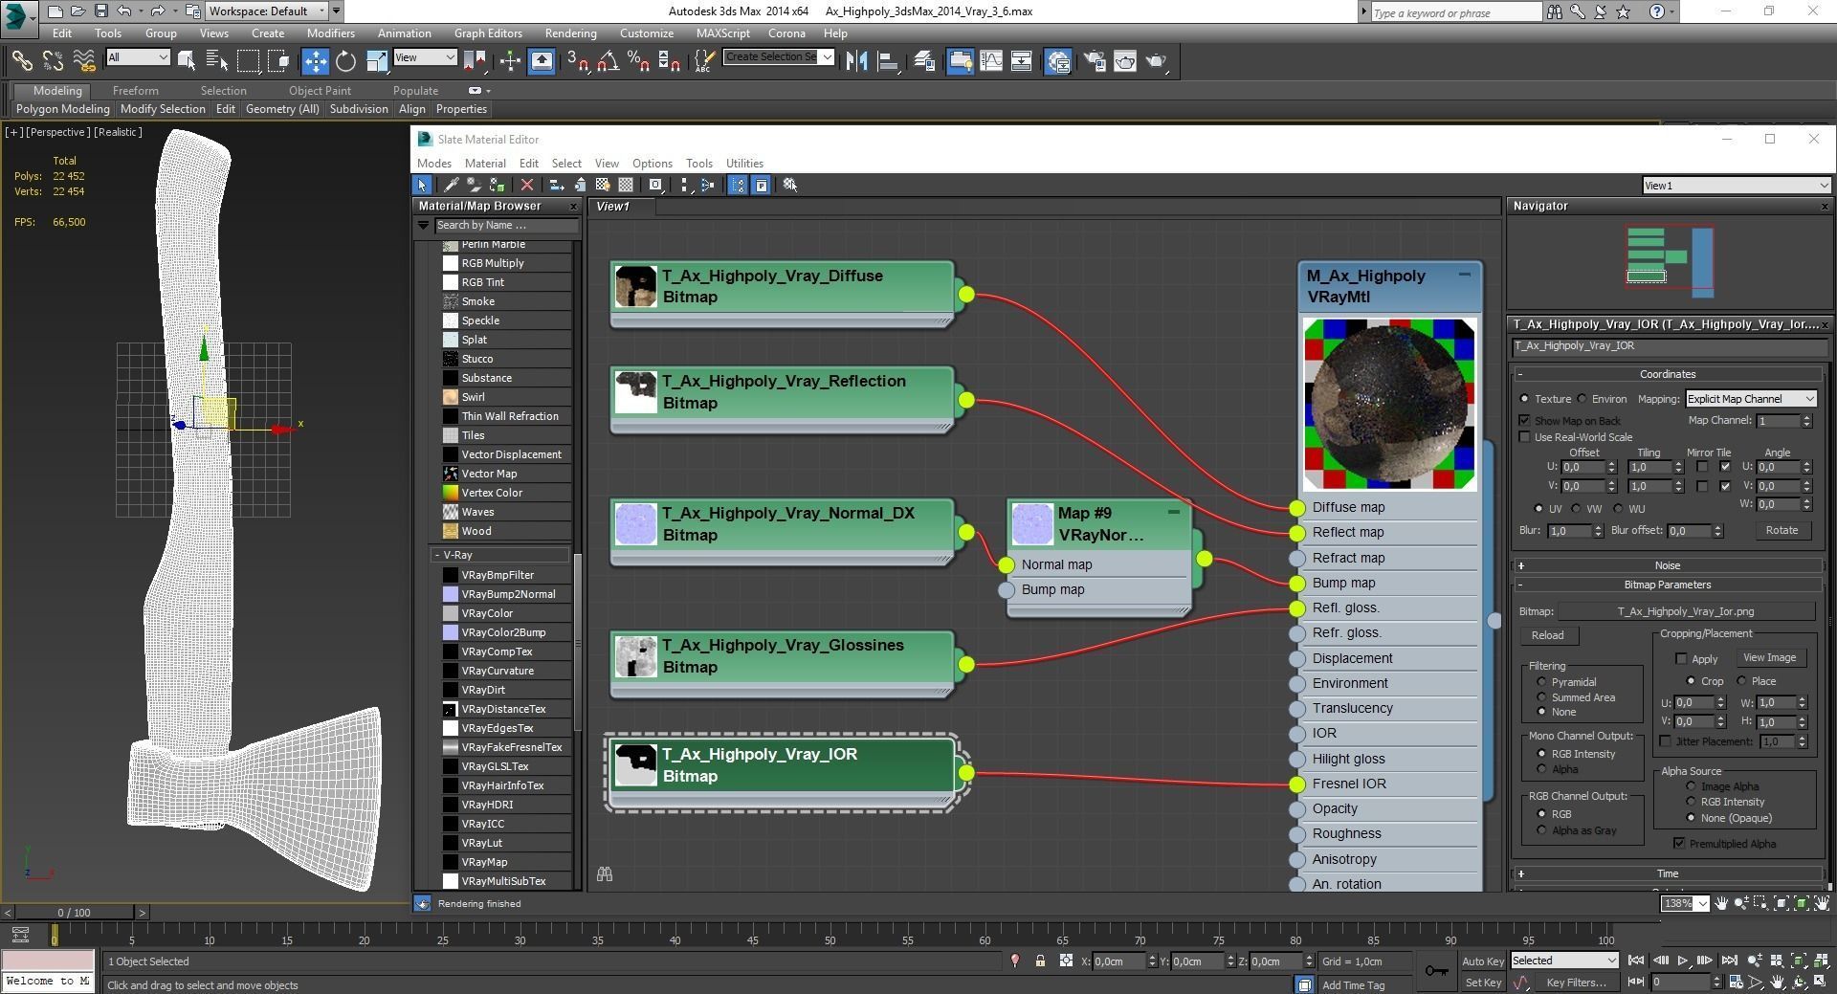
Task: Collapse the Coordinates rollout
Action: (x=1668, y=374)
